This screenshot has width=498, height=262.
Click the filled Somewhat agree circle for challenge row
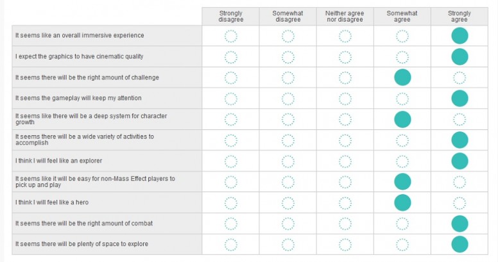coord(402,78)
